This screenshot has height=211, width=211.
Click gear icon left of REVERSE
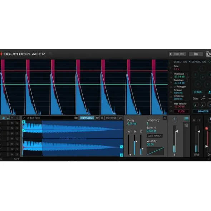(102, 118)
